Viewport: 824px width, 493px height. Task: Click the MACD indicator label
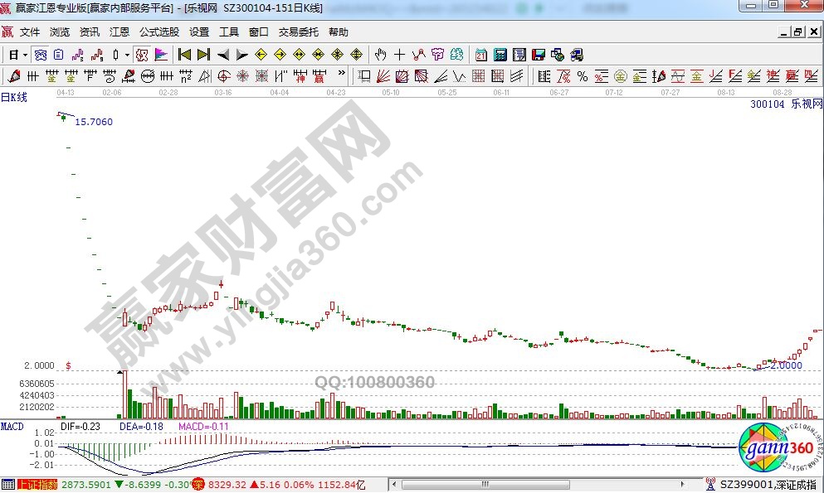point(12,426)
